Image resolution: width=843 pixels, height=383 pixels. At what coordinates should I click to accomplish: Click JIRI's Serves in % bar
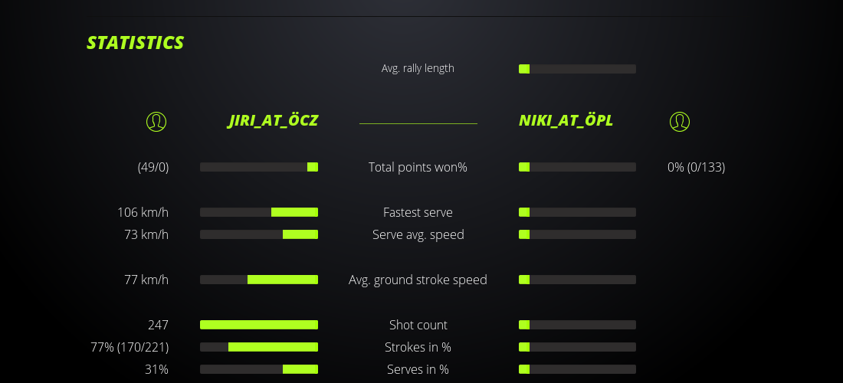point(259,369)
